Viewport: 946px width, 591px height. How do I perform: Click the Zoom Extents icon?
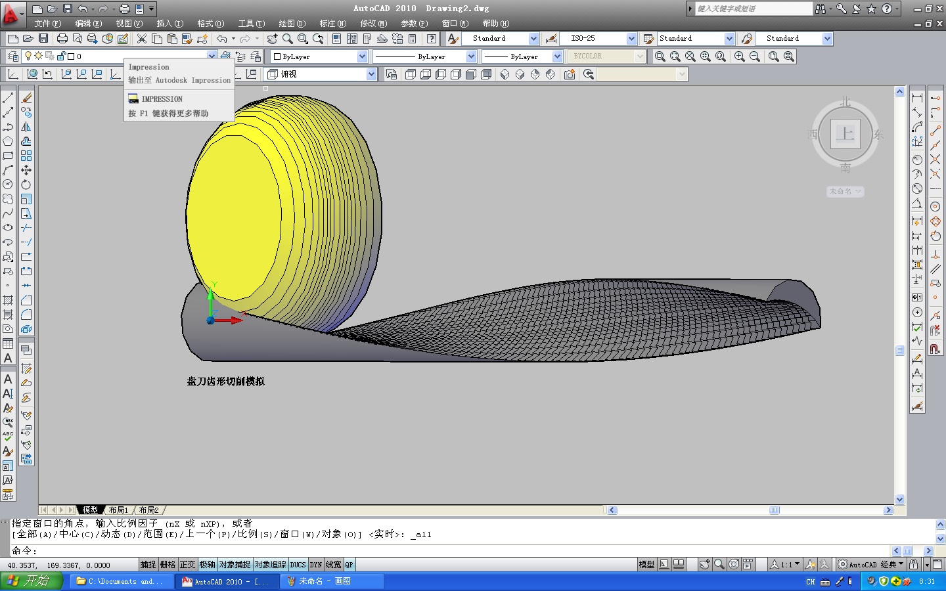(x=789, y=56)
